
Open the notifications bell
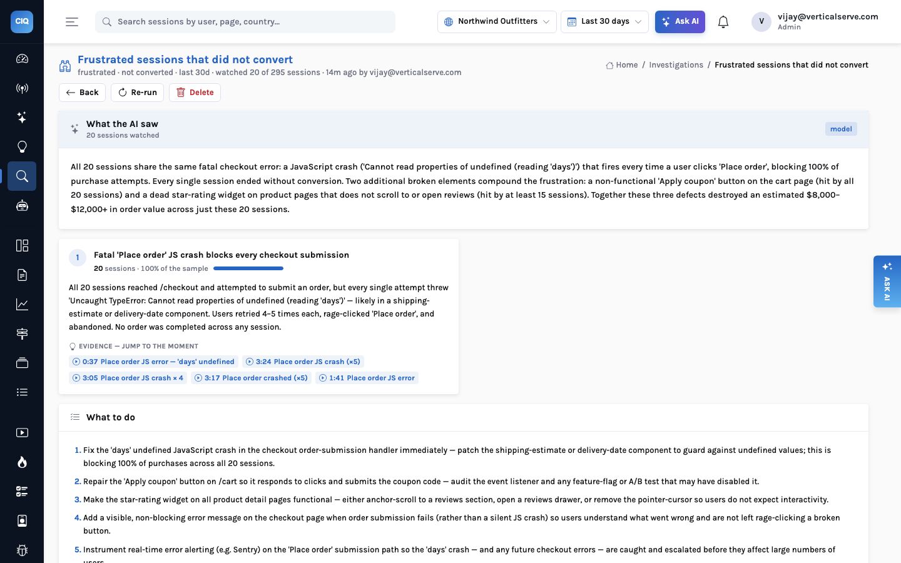tap(723, 22)
